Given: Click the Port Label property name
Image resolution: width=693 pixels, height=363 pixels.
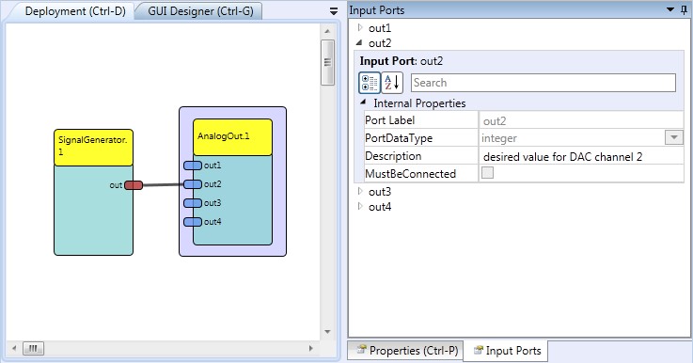Looking at the screenshot, I should click(389, 120).
